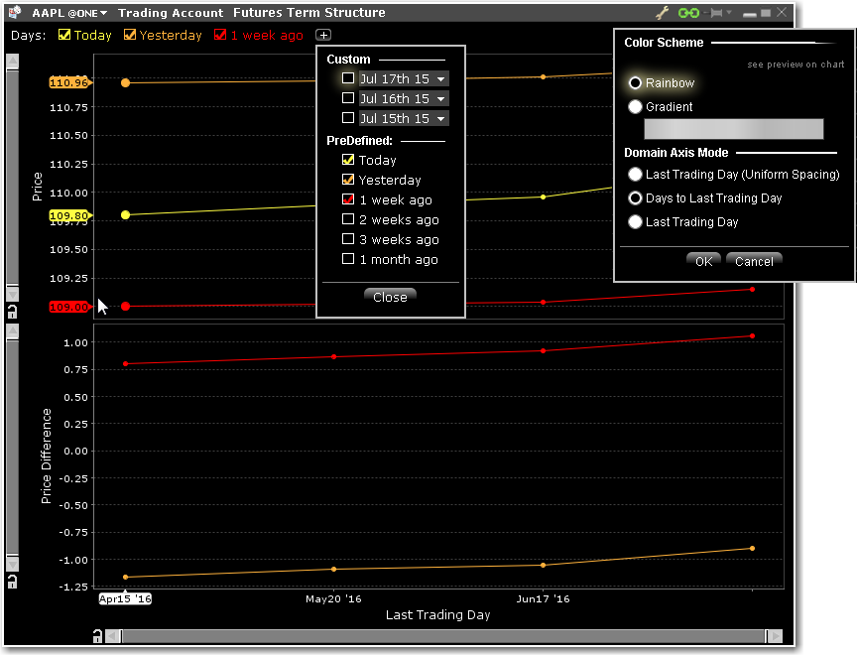Click the gray gradient color bar
Screen dimensions: 857x655
pos(733,129)
